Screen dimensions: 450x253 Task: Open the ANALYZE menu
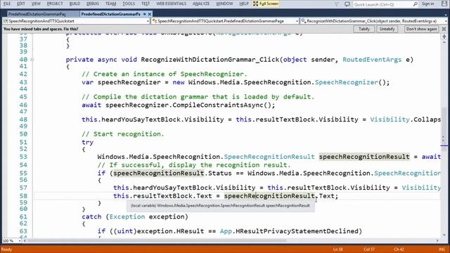pyautogui.click(x=201, y=4)
